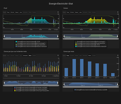Viewport: 121px width, 104px height.
Task: Click left navigator handle of Conso par mois chart
Action: (x=64, y=84)
